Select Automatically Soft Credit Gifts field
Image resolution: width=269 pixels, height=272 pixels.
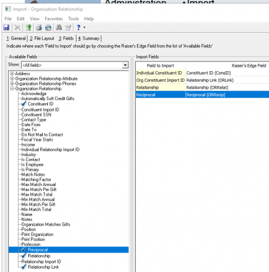[x=48, y=98]
